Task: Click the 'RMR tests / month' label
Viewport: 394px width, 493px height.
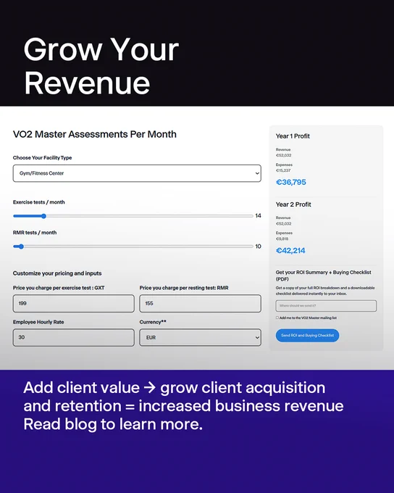Action: [35, 233]
